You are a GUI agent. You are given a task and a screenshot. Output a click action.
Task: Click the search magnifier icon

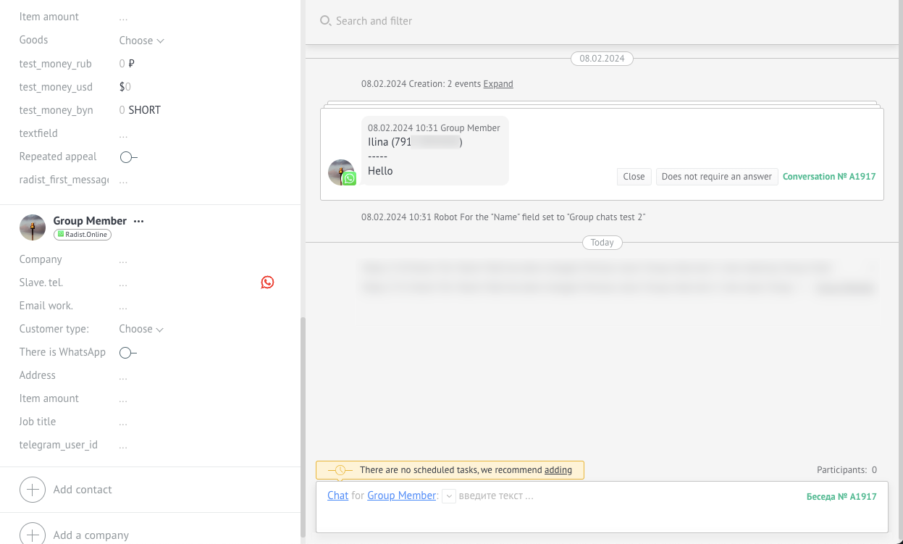click(325, 21)
